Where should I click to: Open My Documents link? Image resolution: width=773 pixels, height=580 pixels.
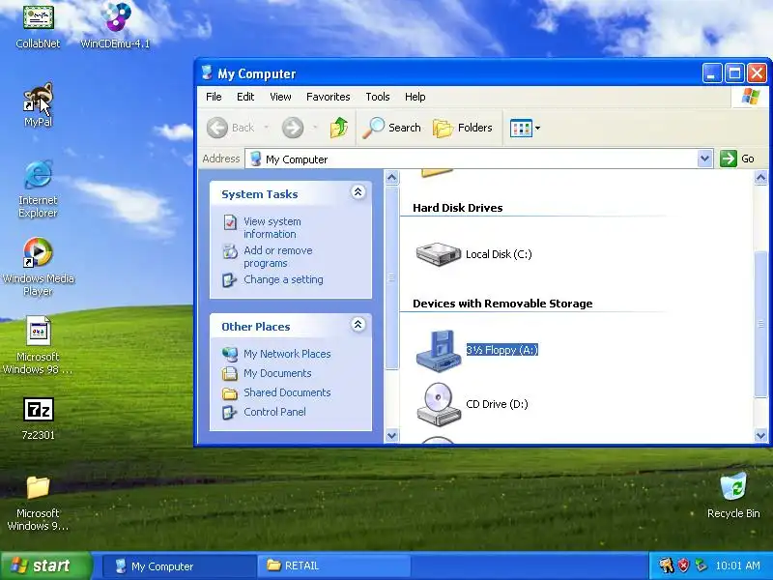[277, 373]
